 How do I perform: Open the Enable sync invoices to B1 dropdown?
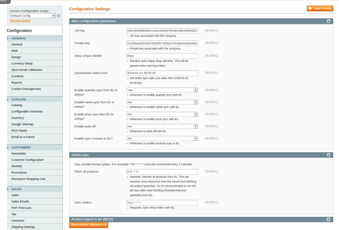point(195,138)
